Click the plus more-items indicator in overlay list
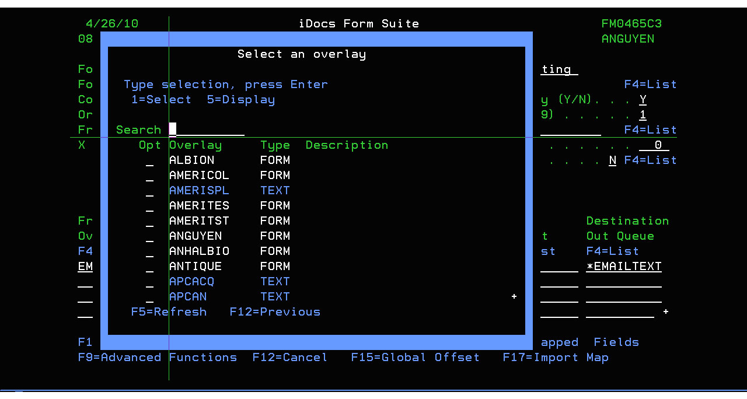747x399 pixels. [x=514, y=297]
